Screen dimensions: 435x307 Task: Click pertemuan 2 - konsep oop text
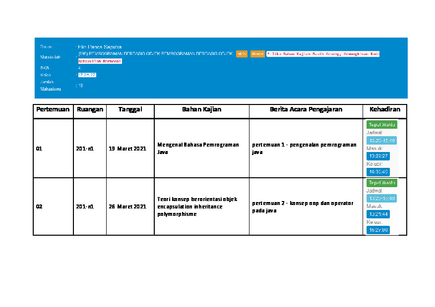tap(303, 207)
